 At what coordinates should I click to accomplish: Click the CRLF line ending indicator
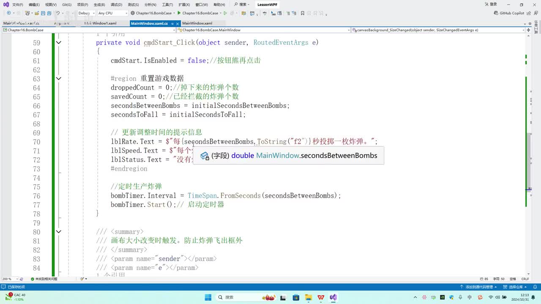[525, 279]
